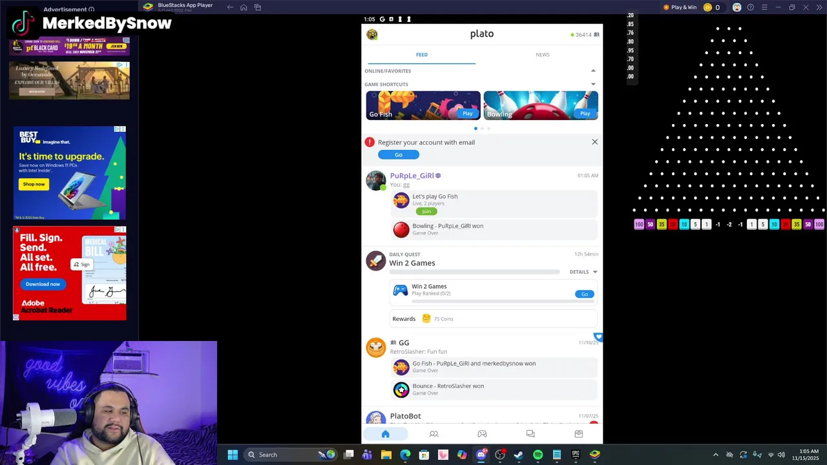
Task: Show hidden system tray icons
Action: [x=715, y=455]
